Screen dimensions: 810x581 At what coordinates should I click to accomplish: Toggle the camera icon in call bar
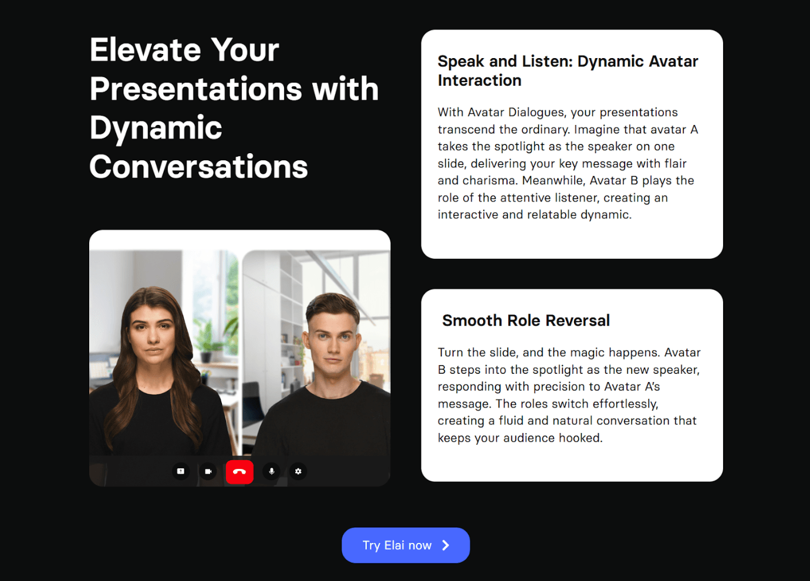point(208,471)
